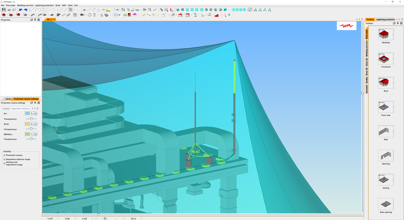Image resolution: width=404 pixels, height=220 pixels.
Task: Open the Building services menu
Action: (x=25, y=5)
